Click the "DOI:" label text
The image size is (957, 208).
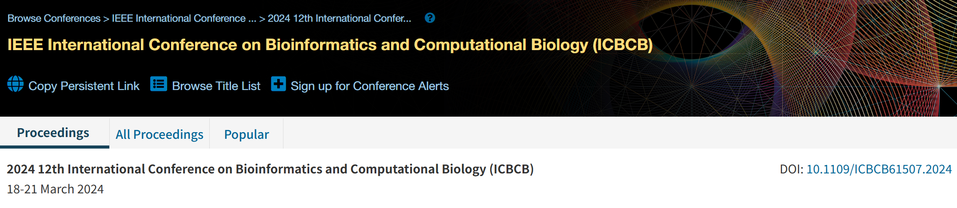click(791, 169)
